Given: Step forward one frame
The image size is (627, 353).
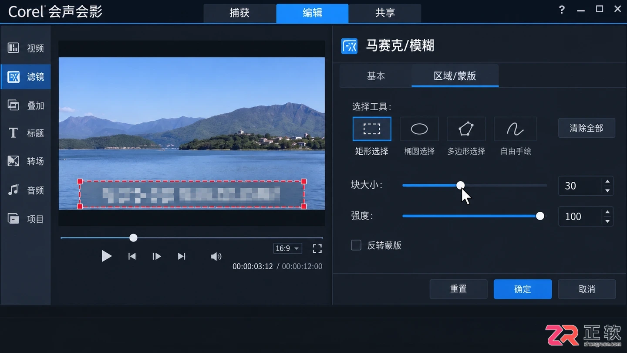Looking at the screenshot, I should tap(157, 256).
